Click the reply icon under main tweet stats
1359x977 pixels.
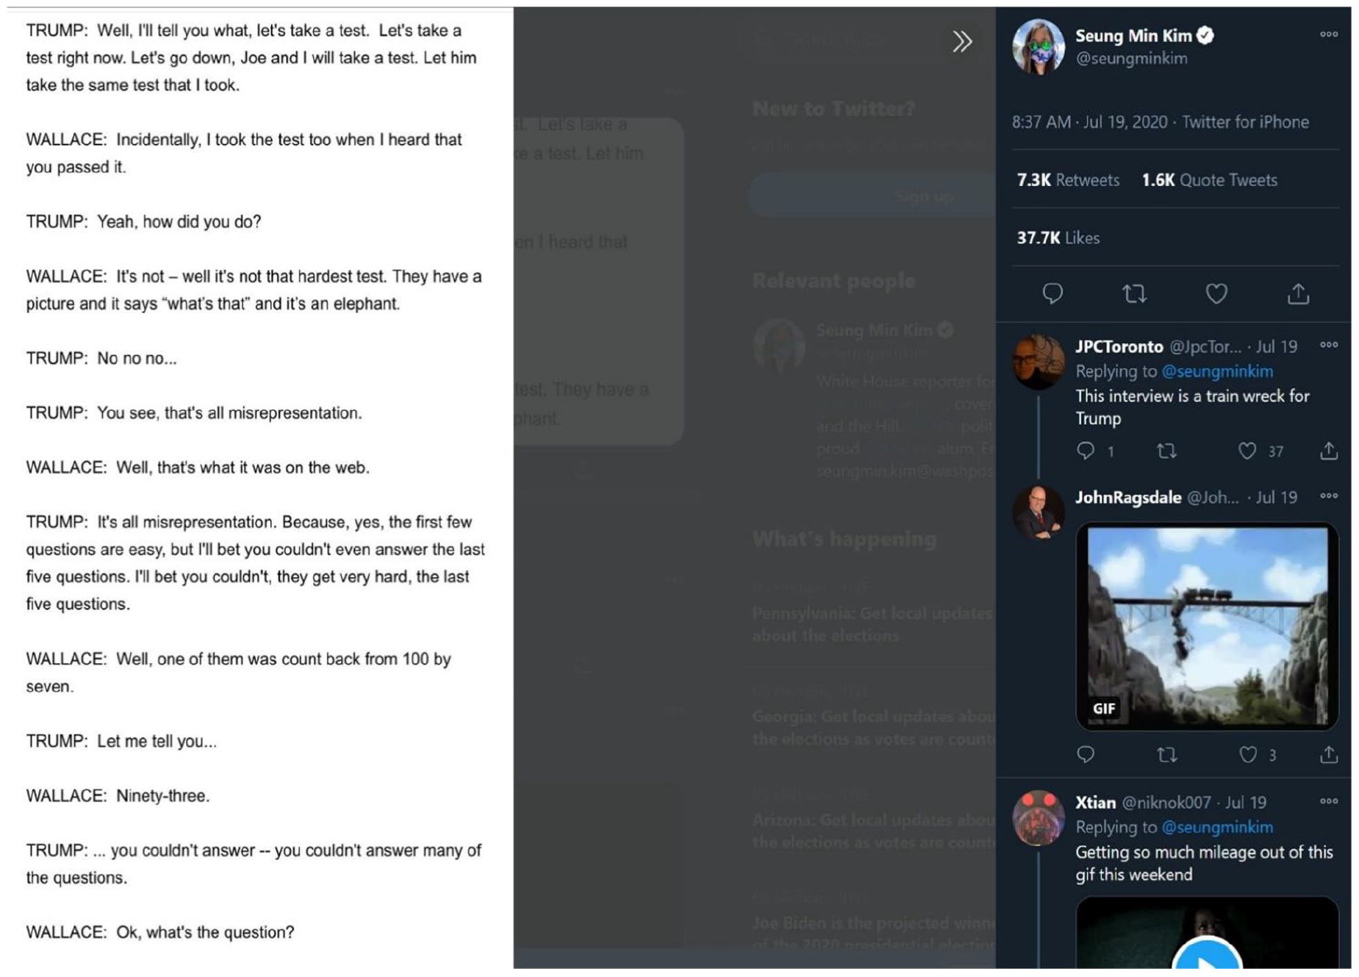(1052, 293)
